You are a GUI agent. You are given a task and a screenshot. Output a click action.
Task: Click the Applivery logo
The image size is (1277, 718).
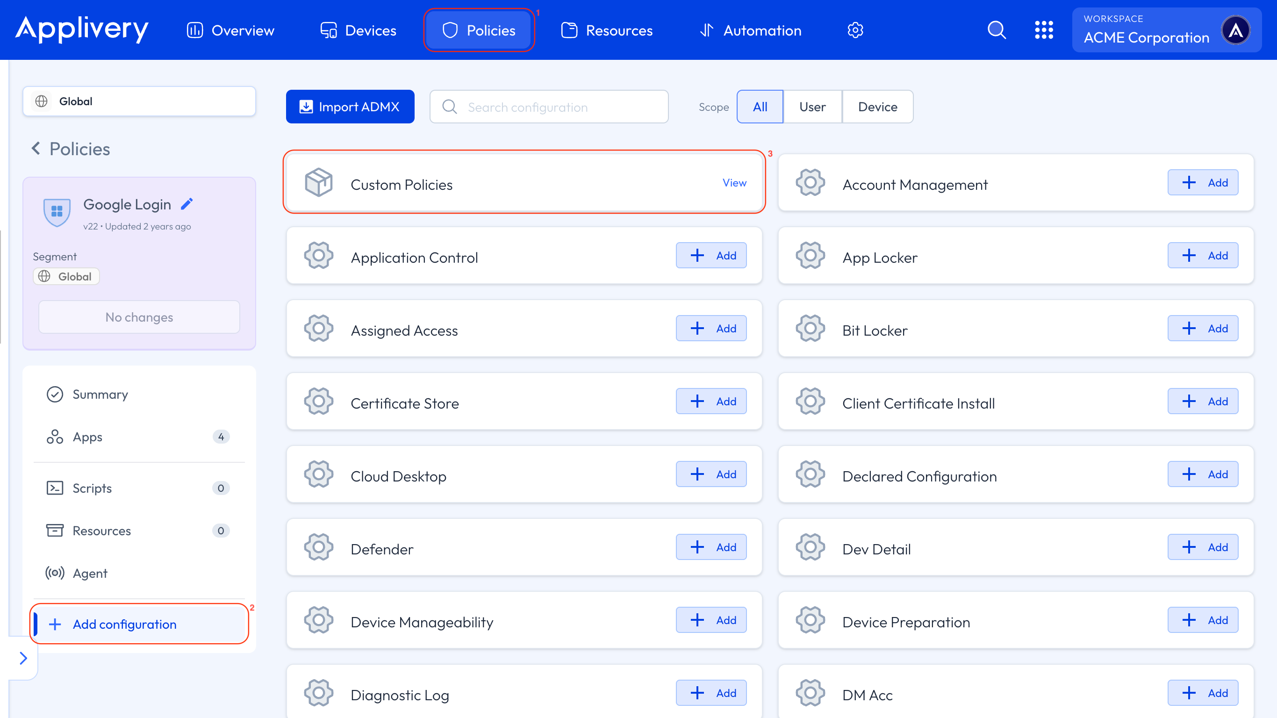point(82,29)
